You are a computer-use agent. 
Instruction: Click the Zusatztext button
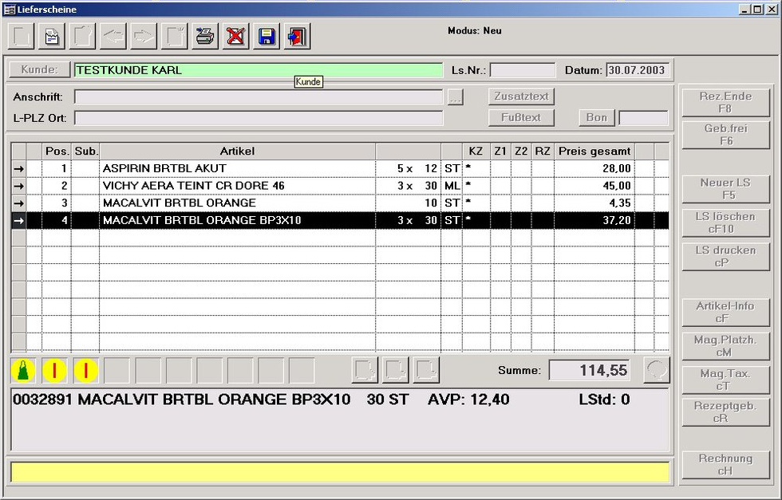click(521, 96)
